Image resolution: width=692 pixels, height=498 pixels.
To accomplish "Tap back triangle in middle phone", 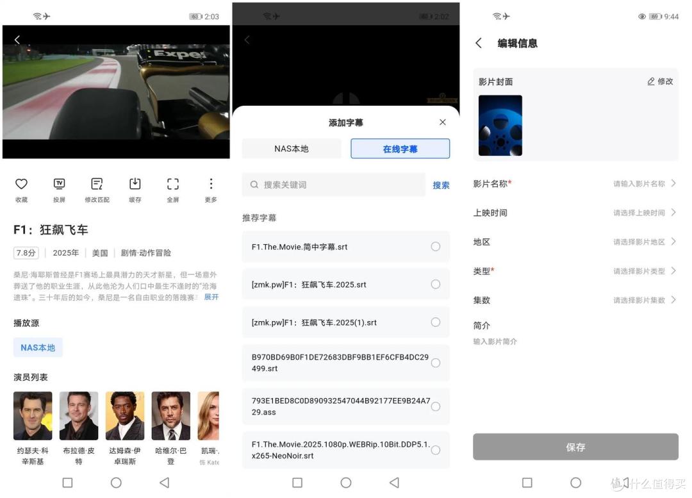I will [395, 483].
